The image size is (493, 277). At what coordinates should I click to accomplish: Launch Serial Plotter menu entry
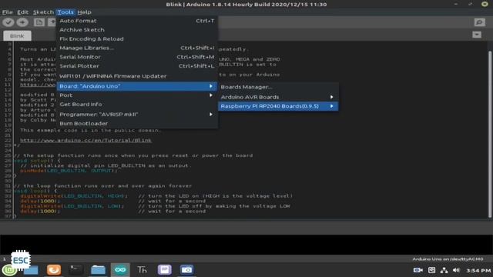coord(137,66)
